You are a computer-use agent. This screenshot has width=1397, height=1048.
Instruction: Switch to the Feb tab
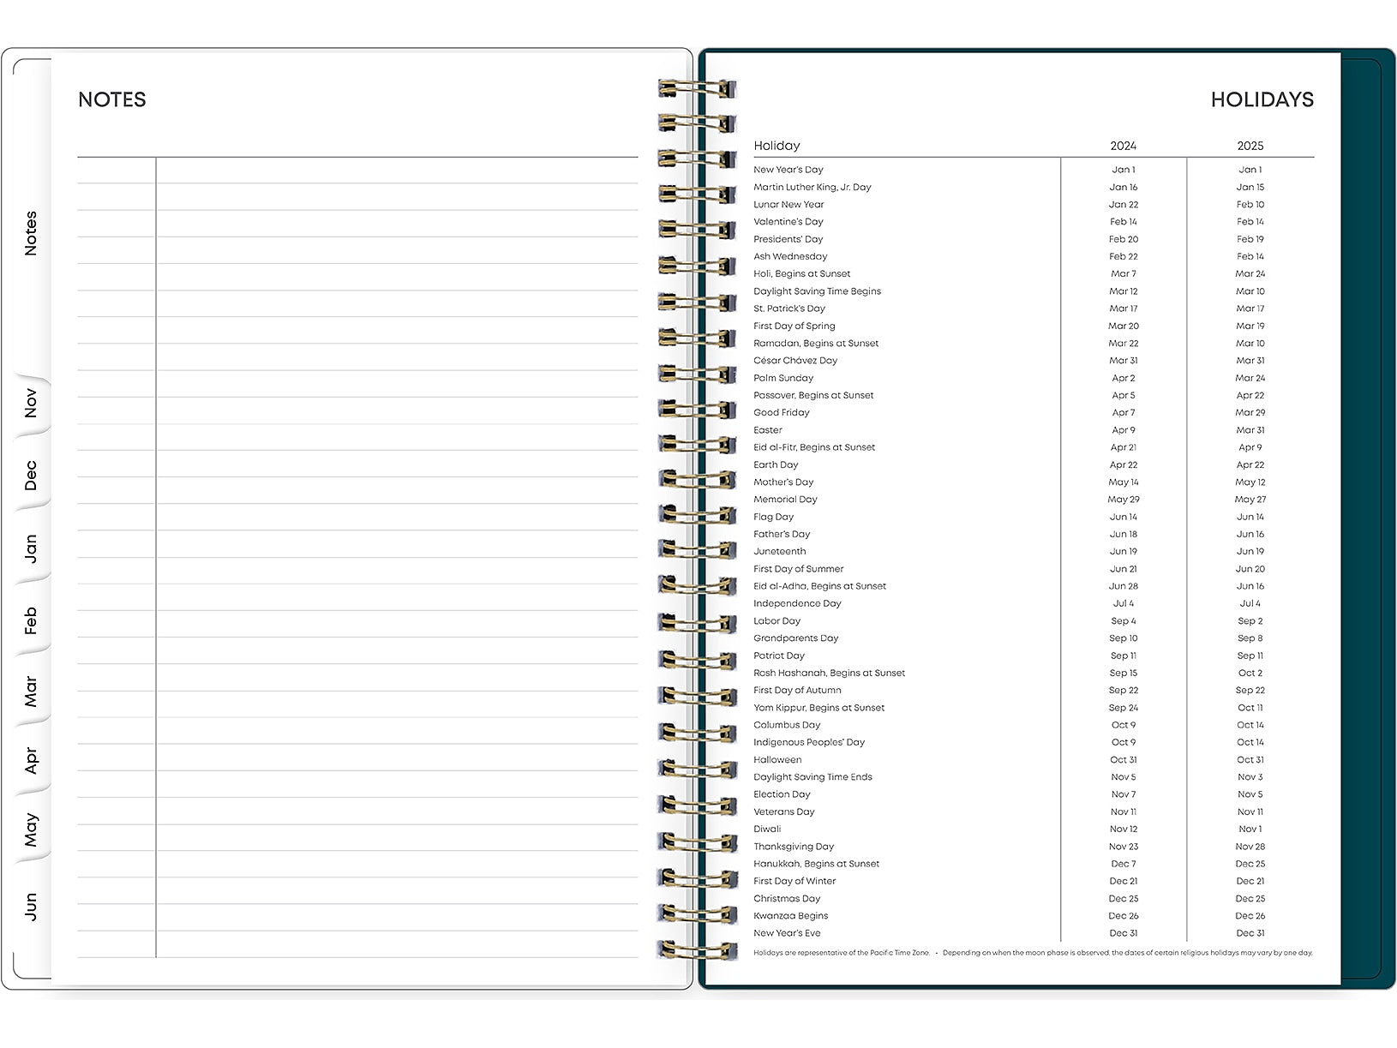(31, 620)
